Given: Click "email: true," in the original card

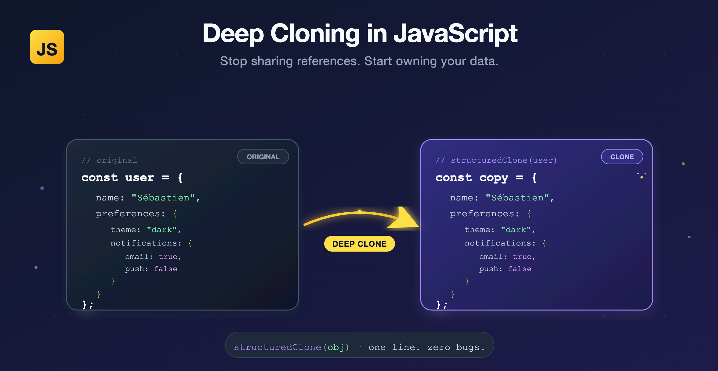Looking at the screenshot, I should click(153, 257).
